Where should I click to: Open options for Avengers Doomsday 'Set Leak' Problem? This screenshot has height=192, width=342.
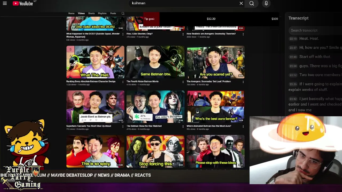[243, 82]
